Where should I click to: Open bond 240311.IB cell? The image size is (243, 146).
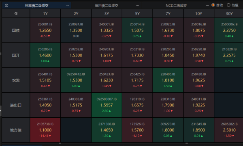pos(199,105)
